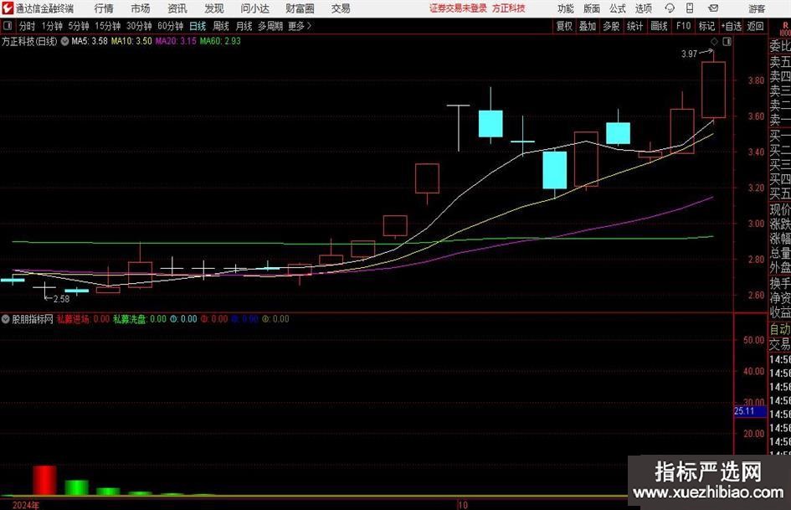Click the red R 1000 indicator icon

(x=785, y=28)
